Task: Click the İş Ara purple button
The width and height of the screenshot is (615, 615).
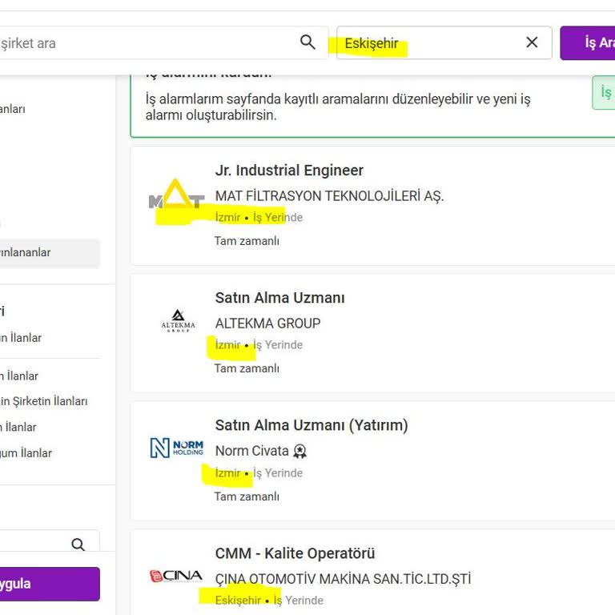Action: pyautogui.click(x=588, y=42)
